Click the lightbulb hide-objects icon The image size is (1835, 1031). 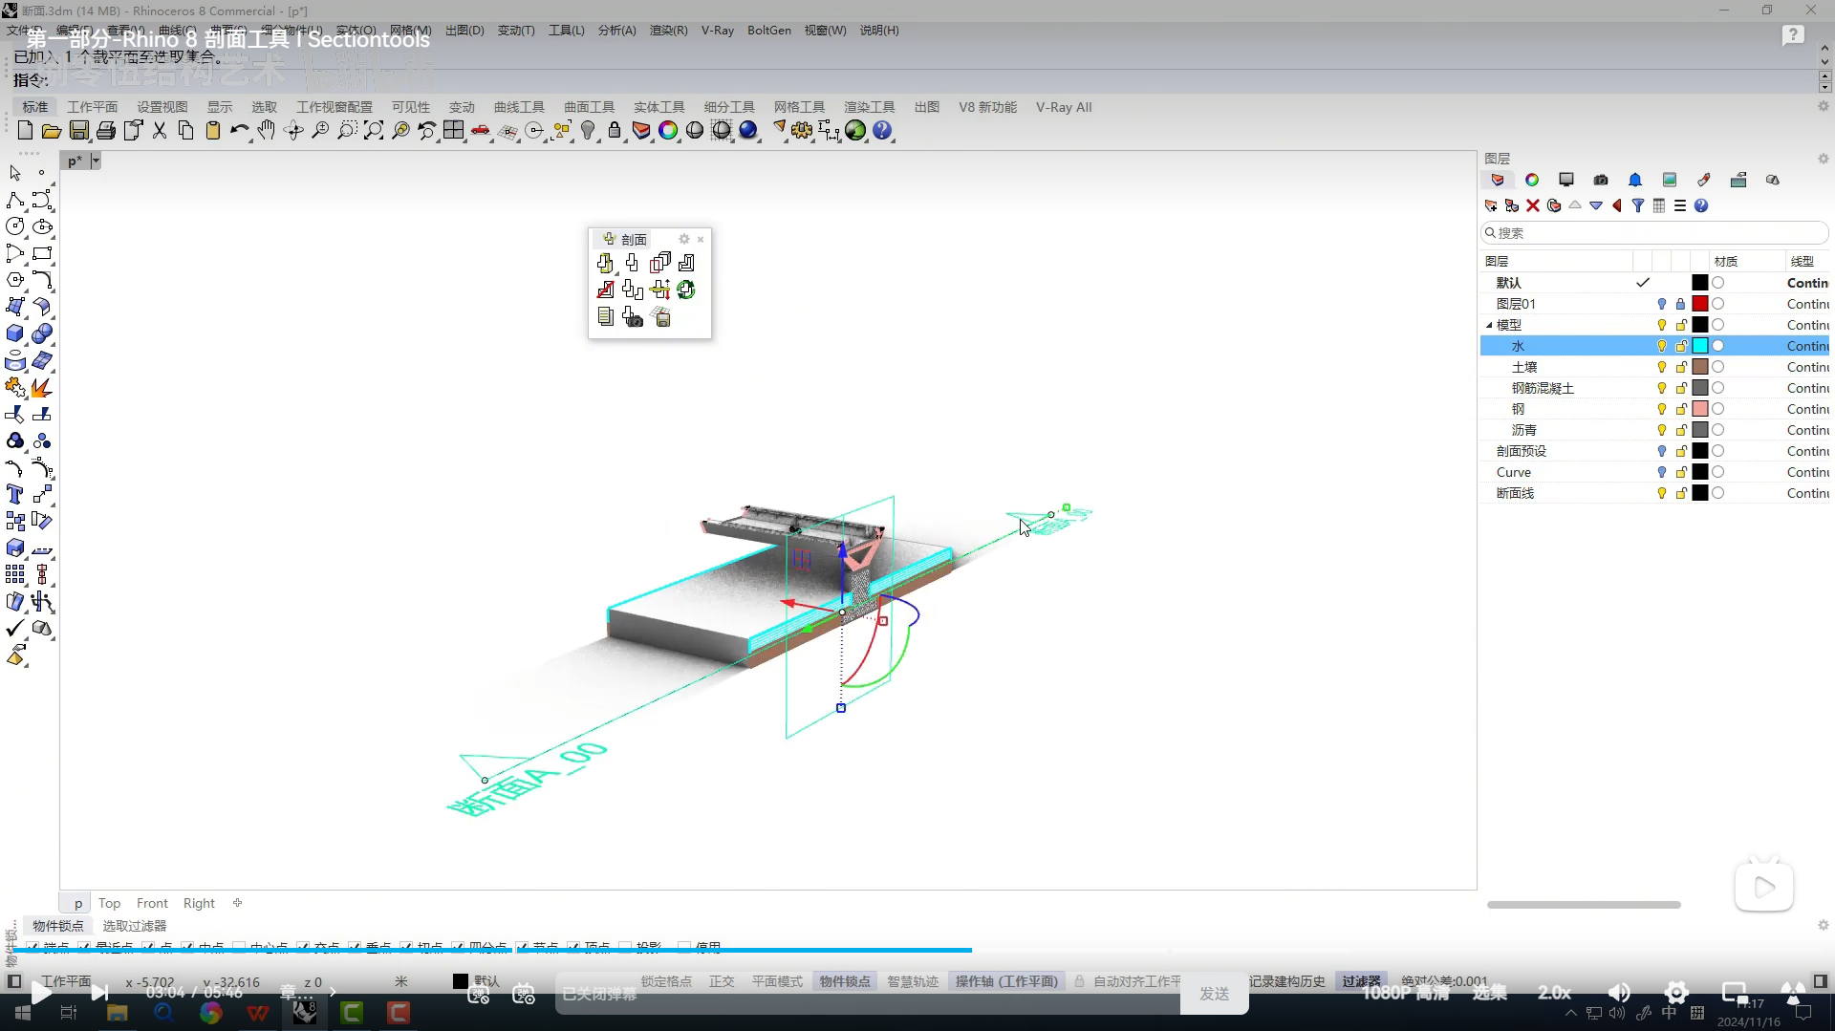(588, 131)
